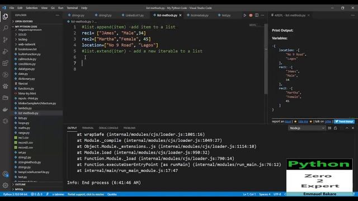Close the AREPL list-methods.py tab
The image size is (358, 201).
pos(308,15)
